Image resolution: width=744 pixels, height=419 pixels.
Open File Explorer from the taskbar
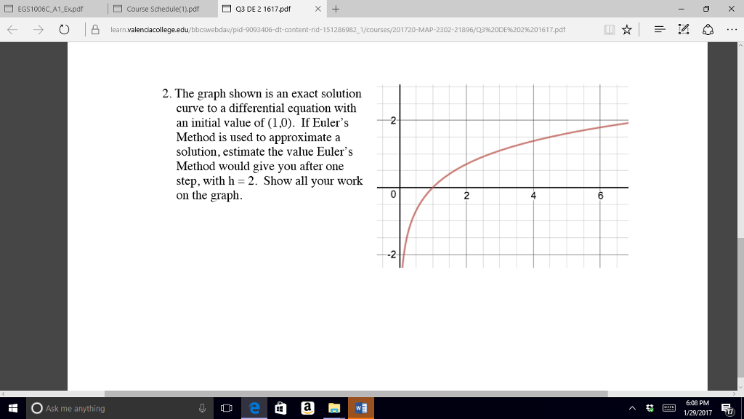(334, 408)
